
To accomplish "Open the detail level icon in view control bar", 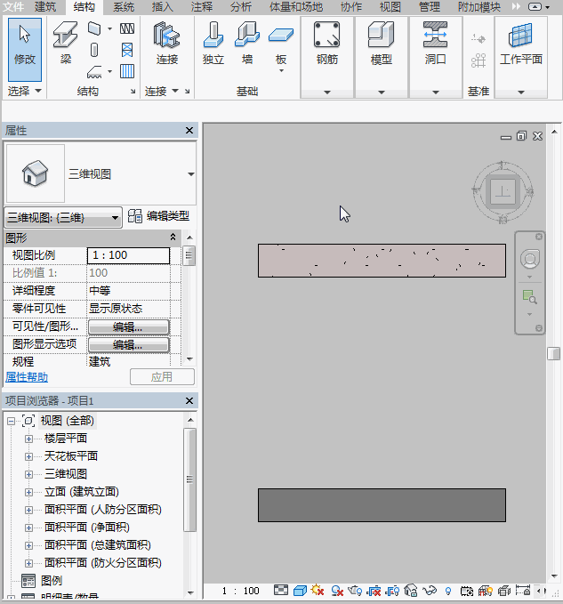I will (281, 590).
